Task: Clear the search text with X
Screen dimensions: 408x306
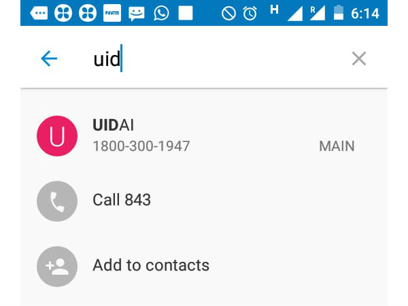Action: point(359,58)
